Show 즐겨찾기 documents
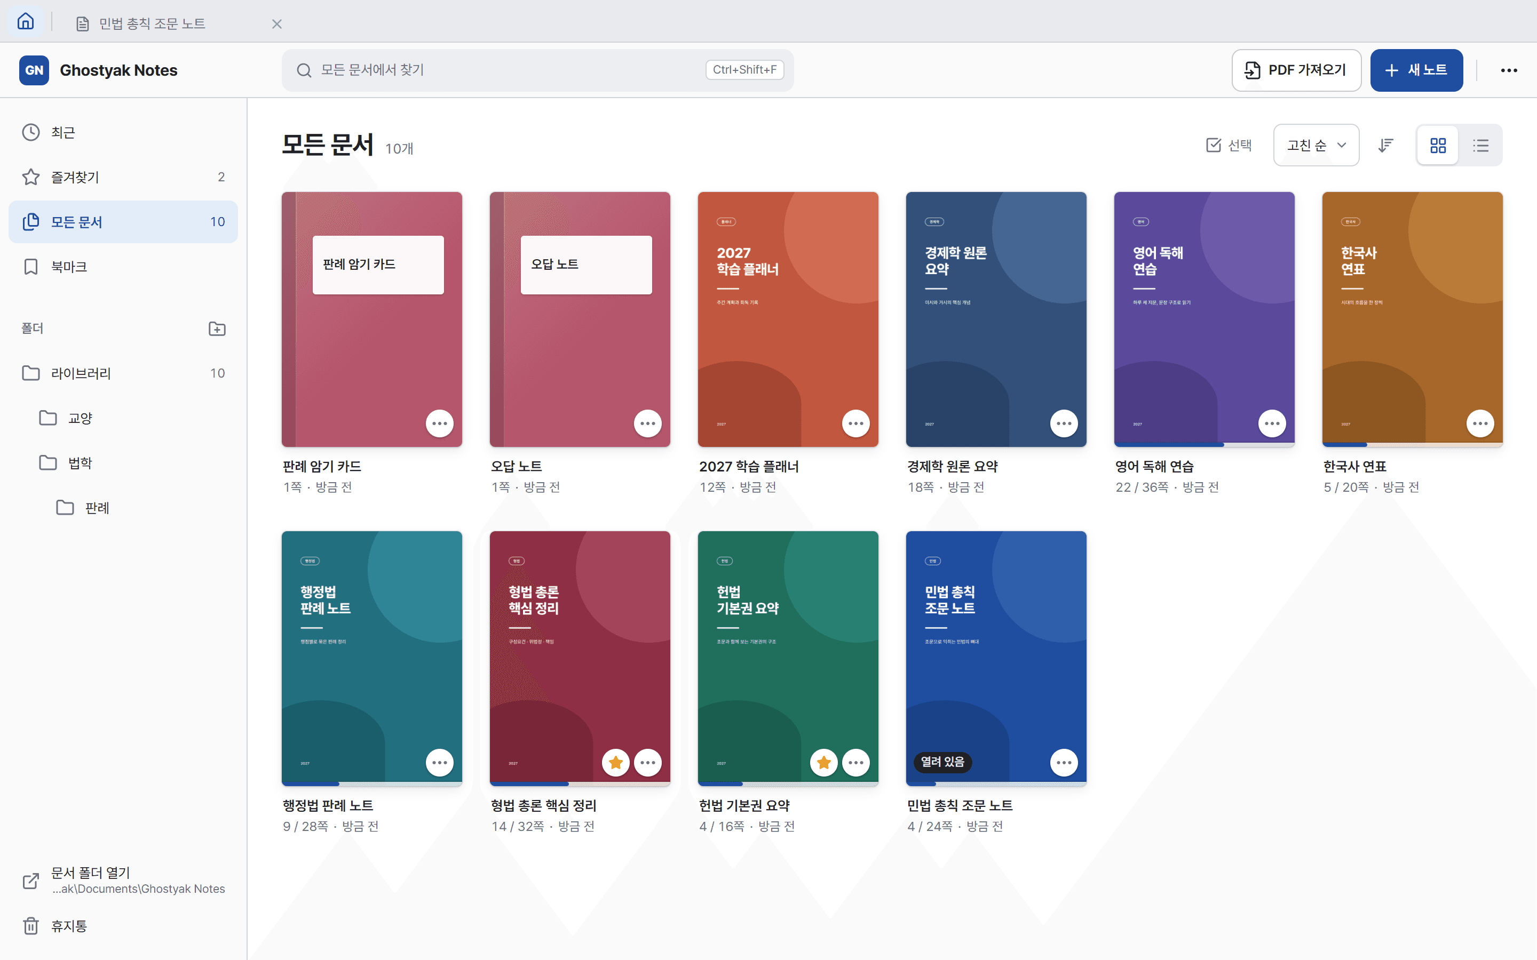Image resolution: width=1537 pixels, height=960 pixels. point(123,177)
